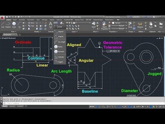165x124 pixels.
Task: Choose Linear dimension from the dropdown
Action: click(60, 27)
